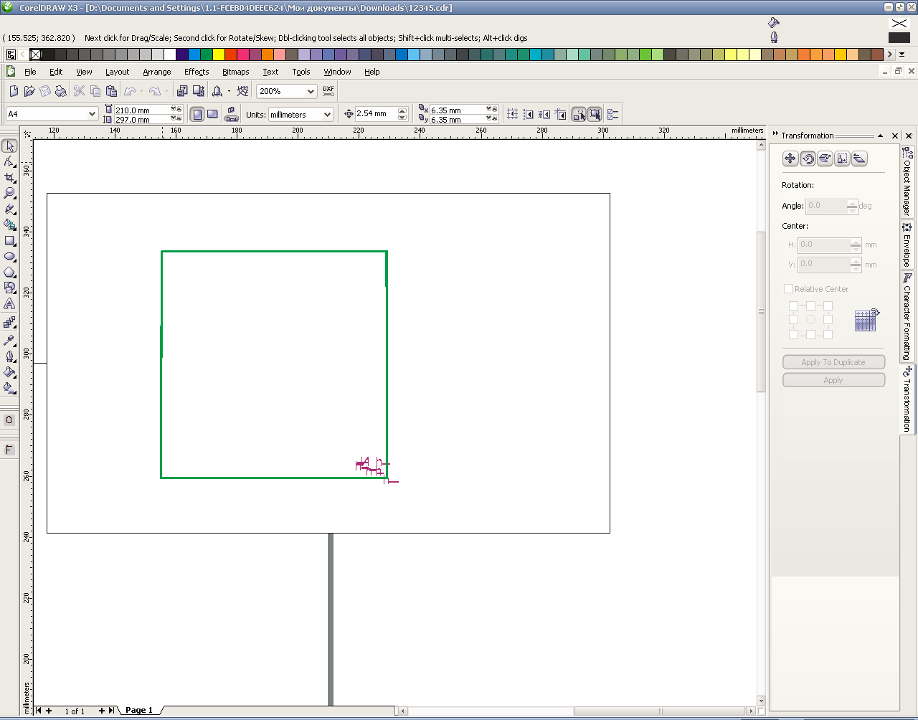The image size is (918, 720).
Task: Set page orientation to Landscape
Action: [212, 114]
